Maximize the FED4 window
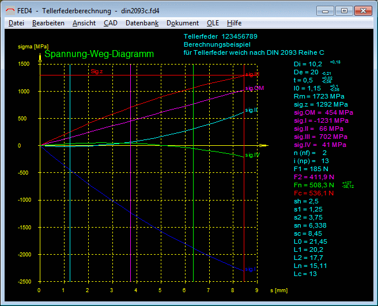Viewport: 378px width, 306px height. [344, 10]
